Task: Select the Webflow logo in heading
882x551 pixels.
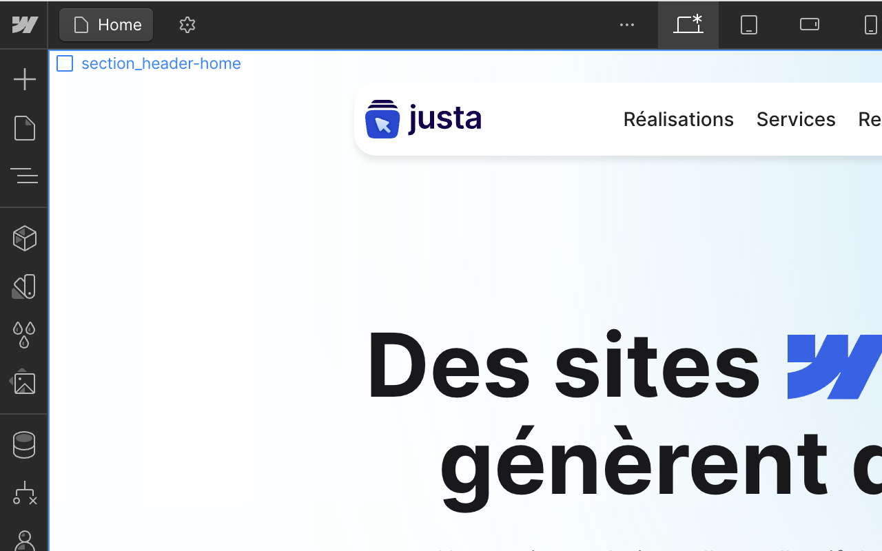Action: click(x=834, y=366)
